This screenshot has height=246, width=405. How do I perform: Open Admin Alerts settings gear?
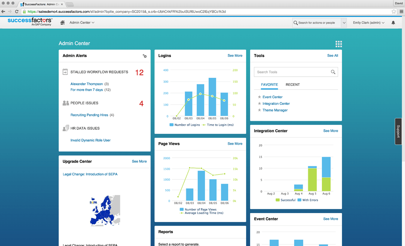tap(145, 56)
